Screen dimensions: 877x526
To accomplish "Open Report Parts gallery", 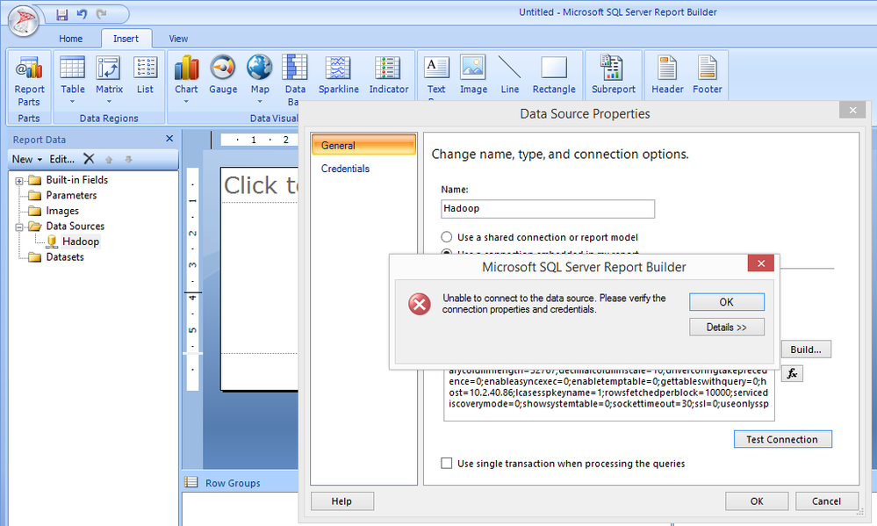I will [x=29, y=81].
